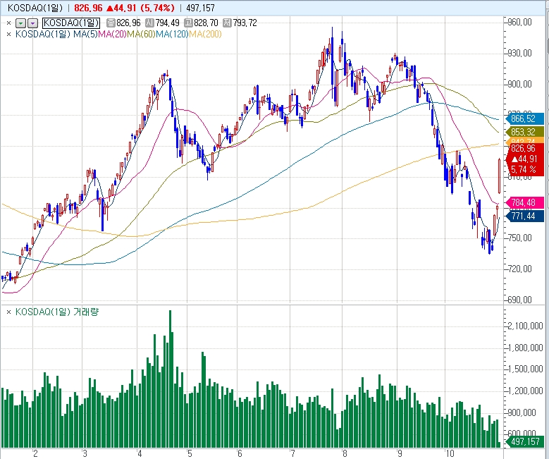
Task: Click month 4 on the time axis
Action: [140, 454]
